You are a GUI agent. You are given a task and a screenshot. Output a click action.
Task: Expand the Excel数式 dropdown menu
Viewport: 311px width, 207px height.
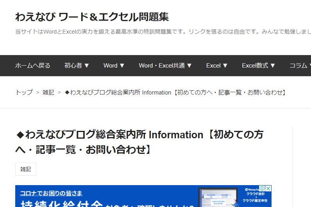point(258,66)
